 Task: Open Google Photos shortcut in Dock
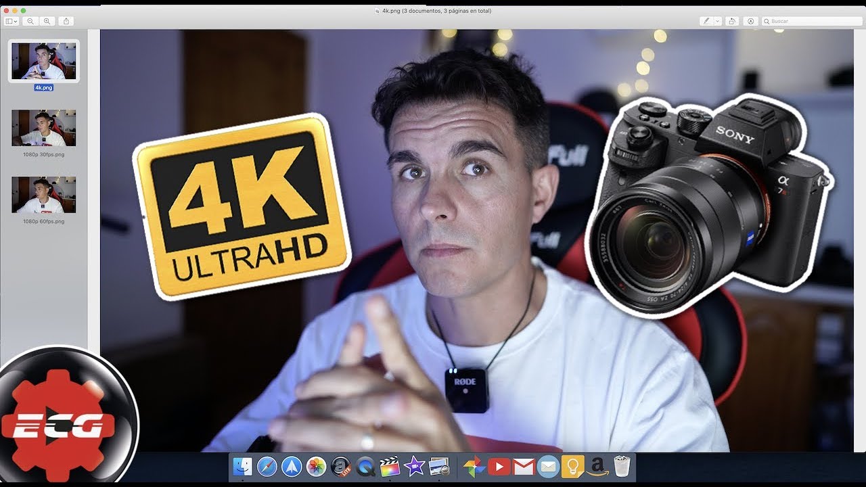point(474,466)
